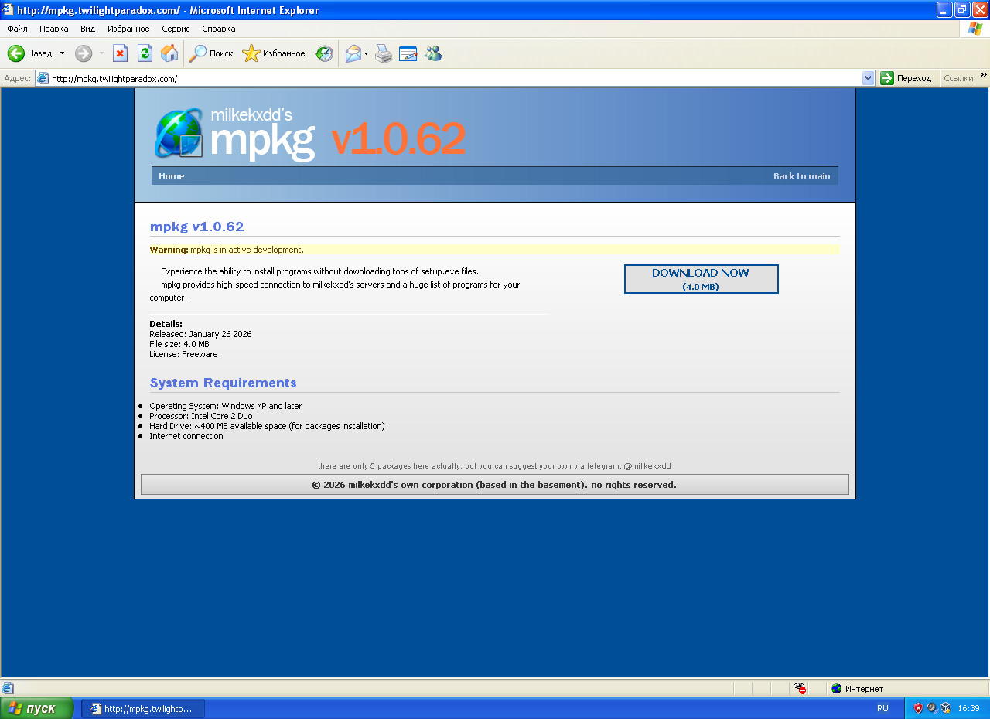Stop page loading with red X icon

coord(120,53)
